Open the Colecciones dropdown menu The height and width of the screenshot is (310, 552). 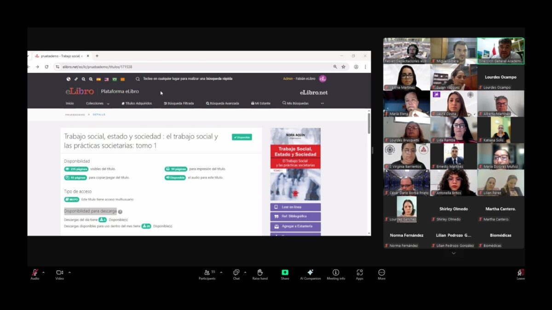click(98, 103)
